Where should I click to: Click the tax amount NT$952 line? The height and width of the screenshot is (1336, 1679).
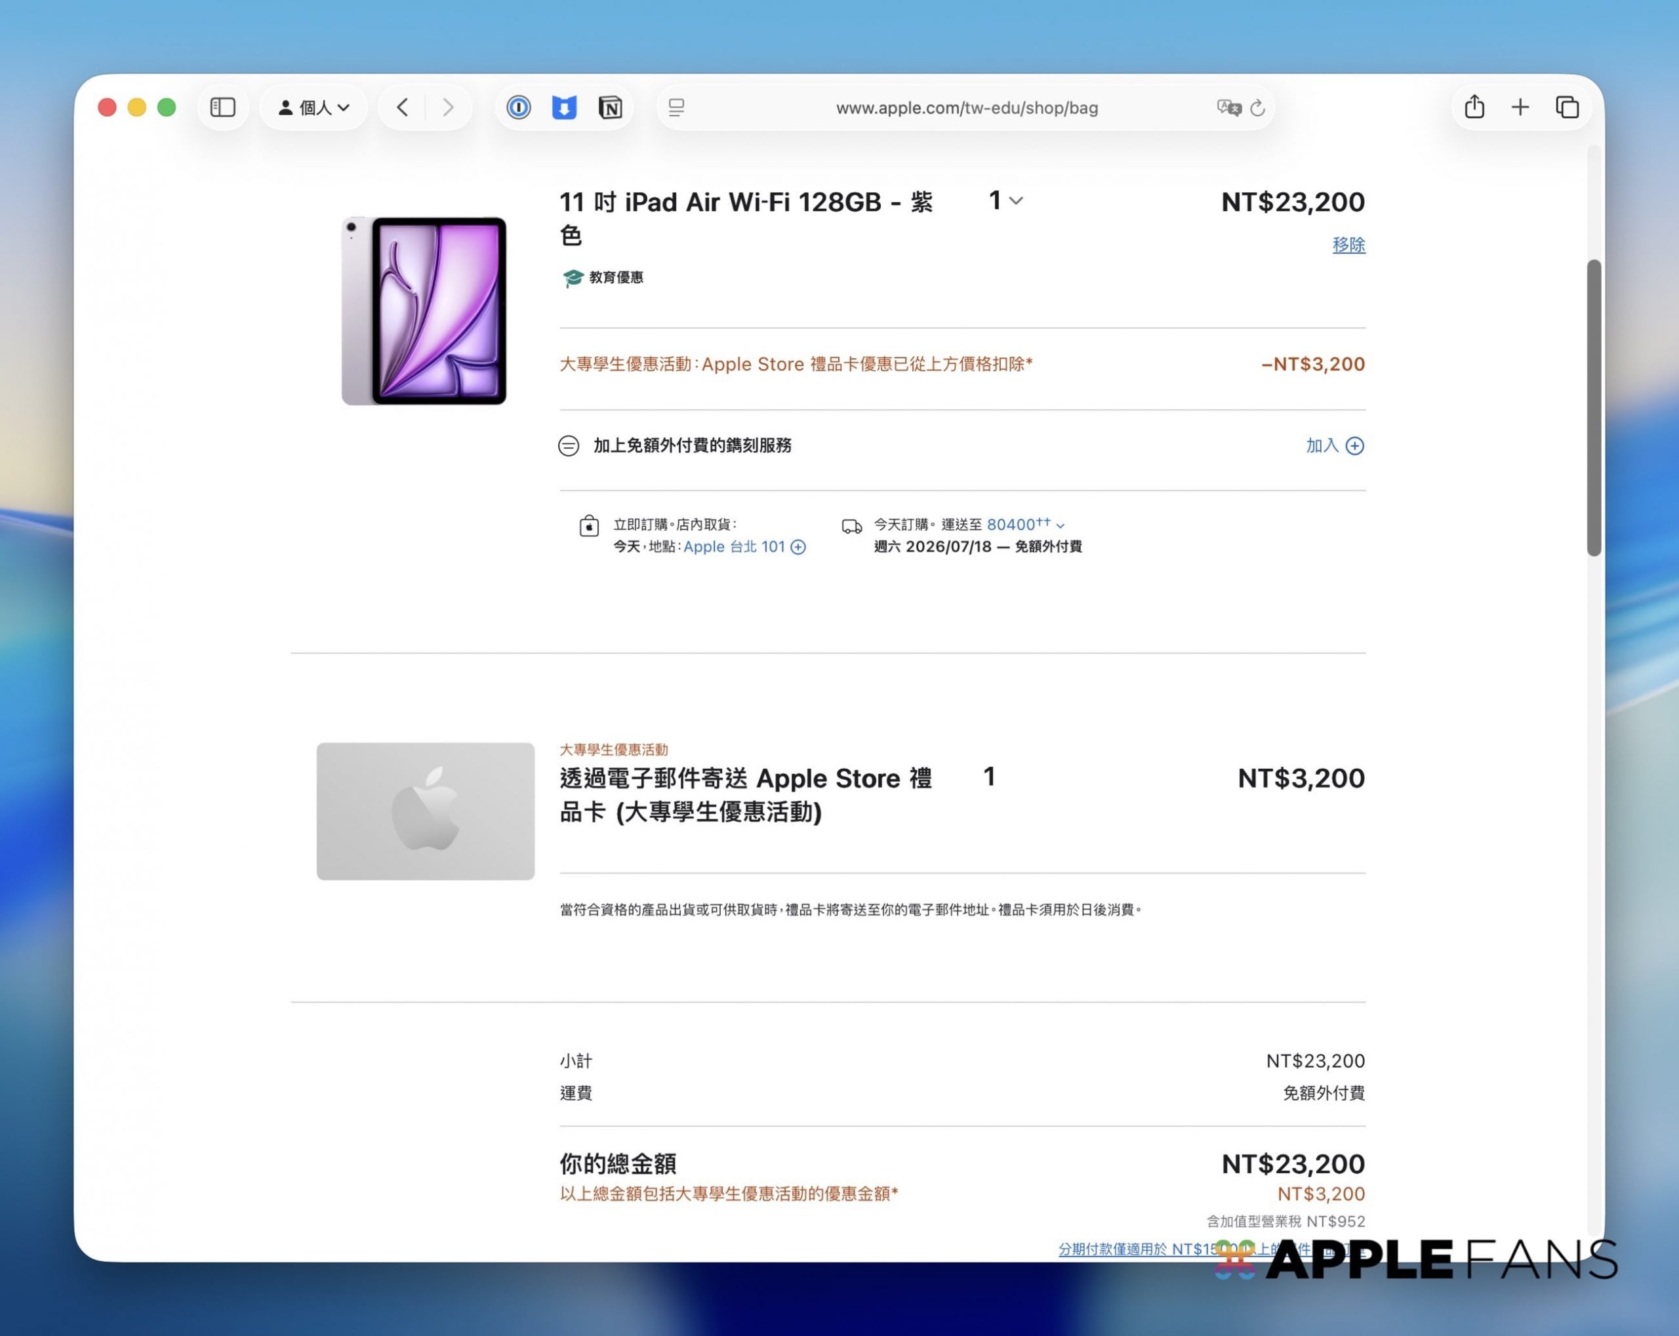(x=1285, y=1222)
